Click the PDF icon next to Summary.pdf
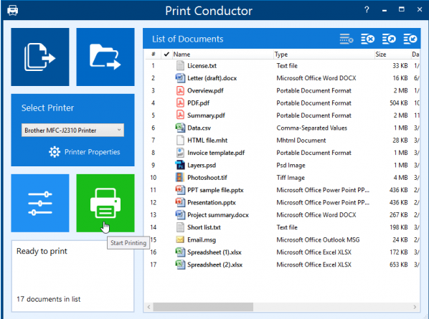429x319 pixels. [180, 115]
